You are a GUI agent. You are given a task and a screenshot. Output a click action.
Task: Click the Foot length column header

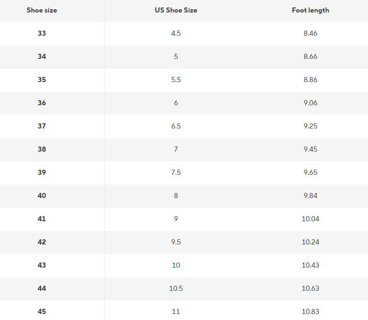coord(310,10)
